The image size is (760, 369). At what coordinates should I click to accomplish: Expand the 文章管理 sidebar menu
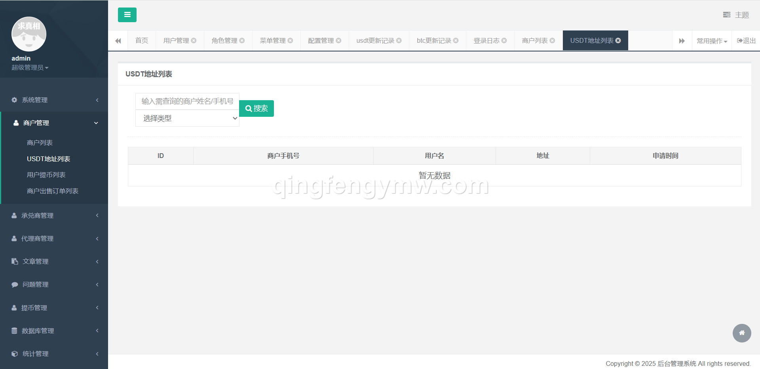pyautogui.click(x=54, y=261)
